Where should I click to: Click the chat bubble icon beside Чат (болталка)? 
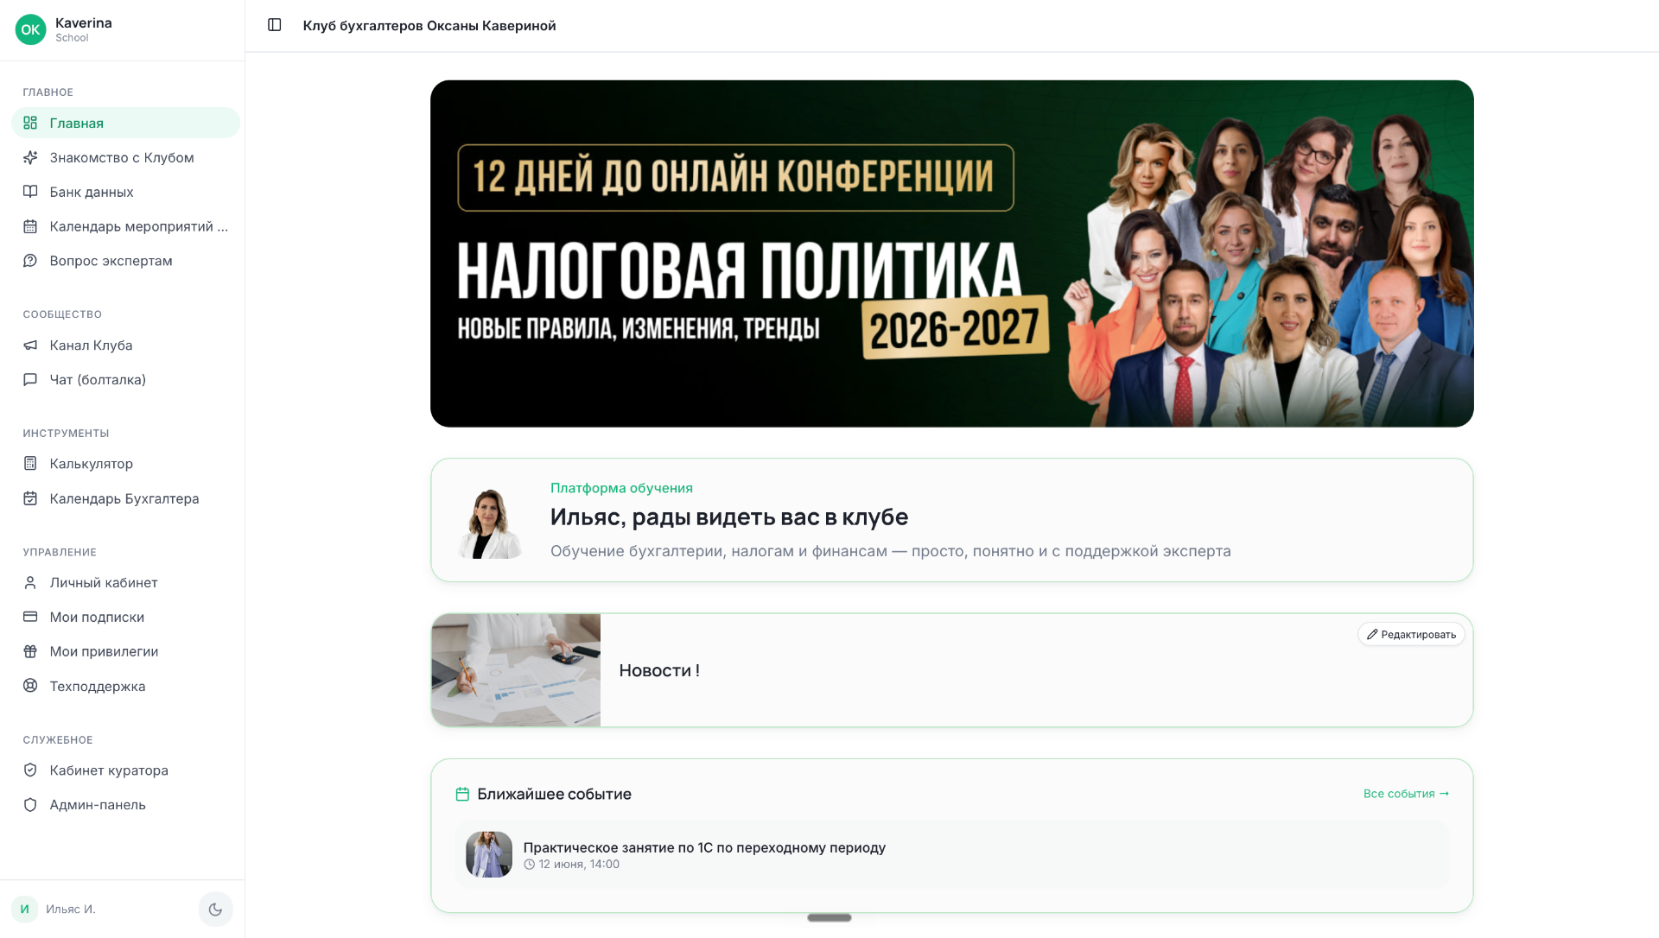pyautogui.click(x=30, y=379)
